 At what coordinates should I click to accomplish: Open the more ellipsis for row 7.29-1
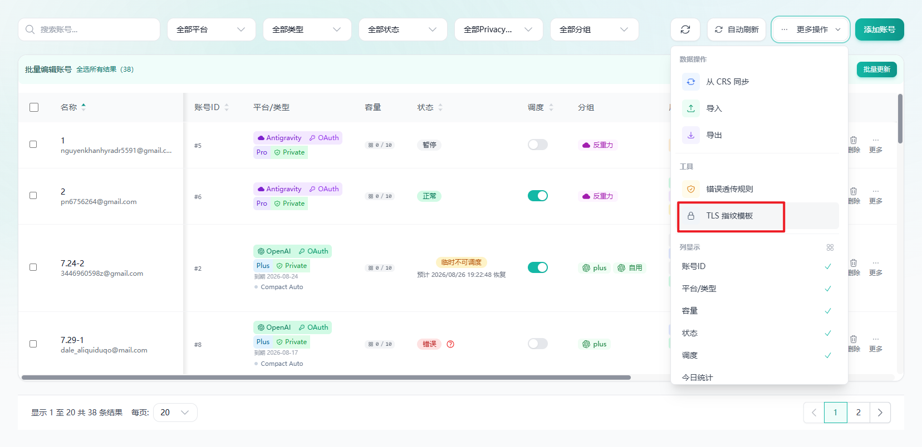(x=876, y=339)
